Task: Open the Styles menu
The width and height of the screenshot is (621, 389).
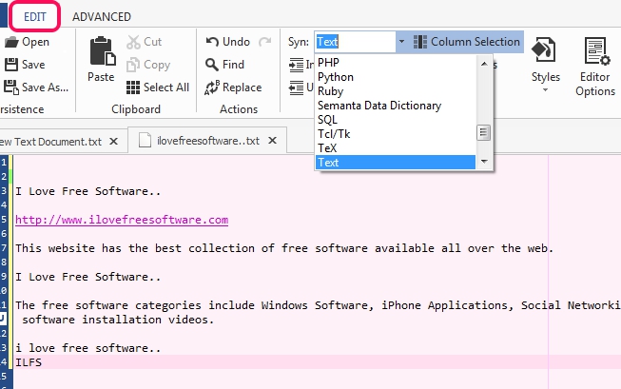Action: (x=545, y=65)
